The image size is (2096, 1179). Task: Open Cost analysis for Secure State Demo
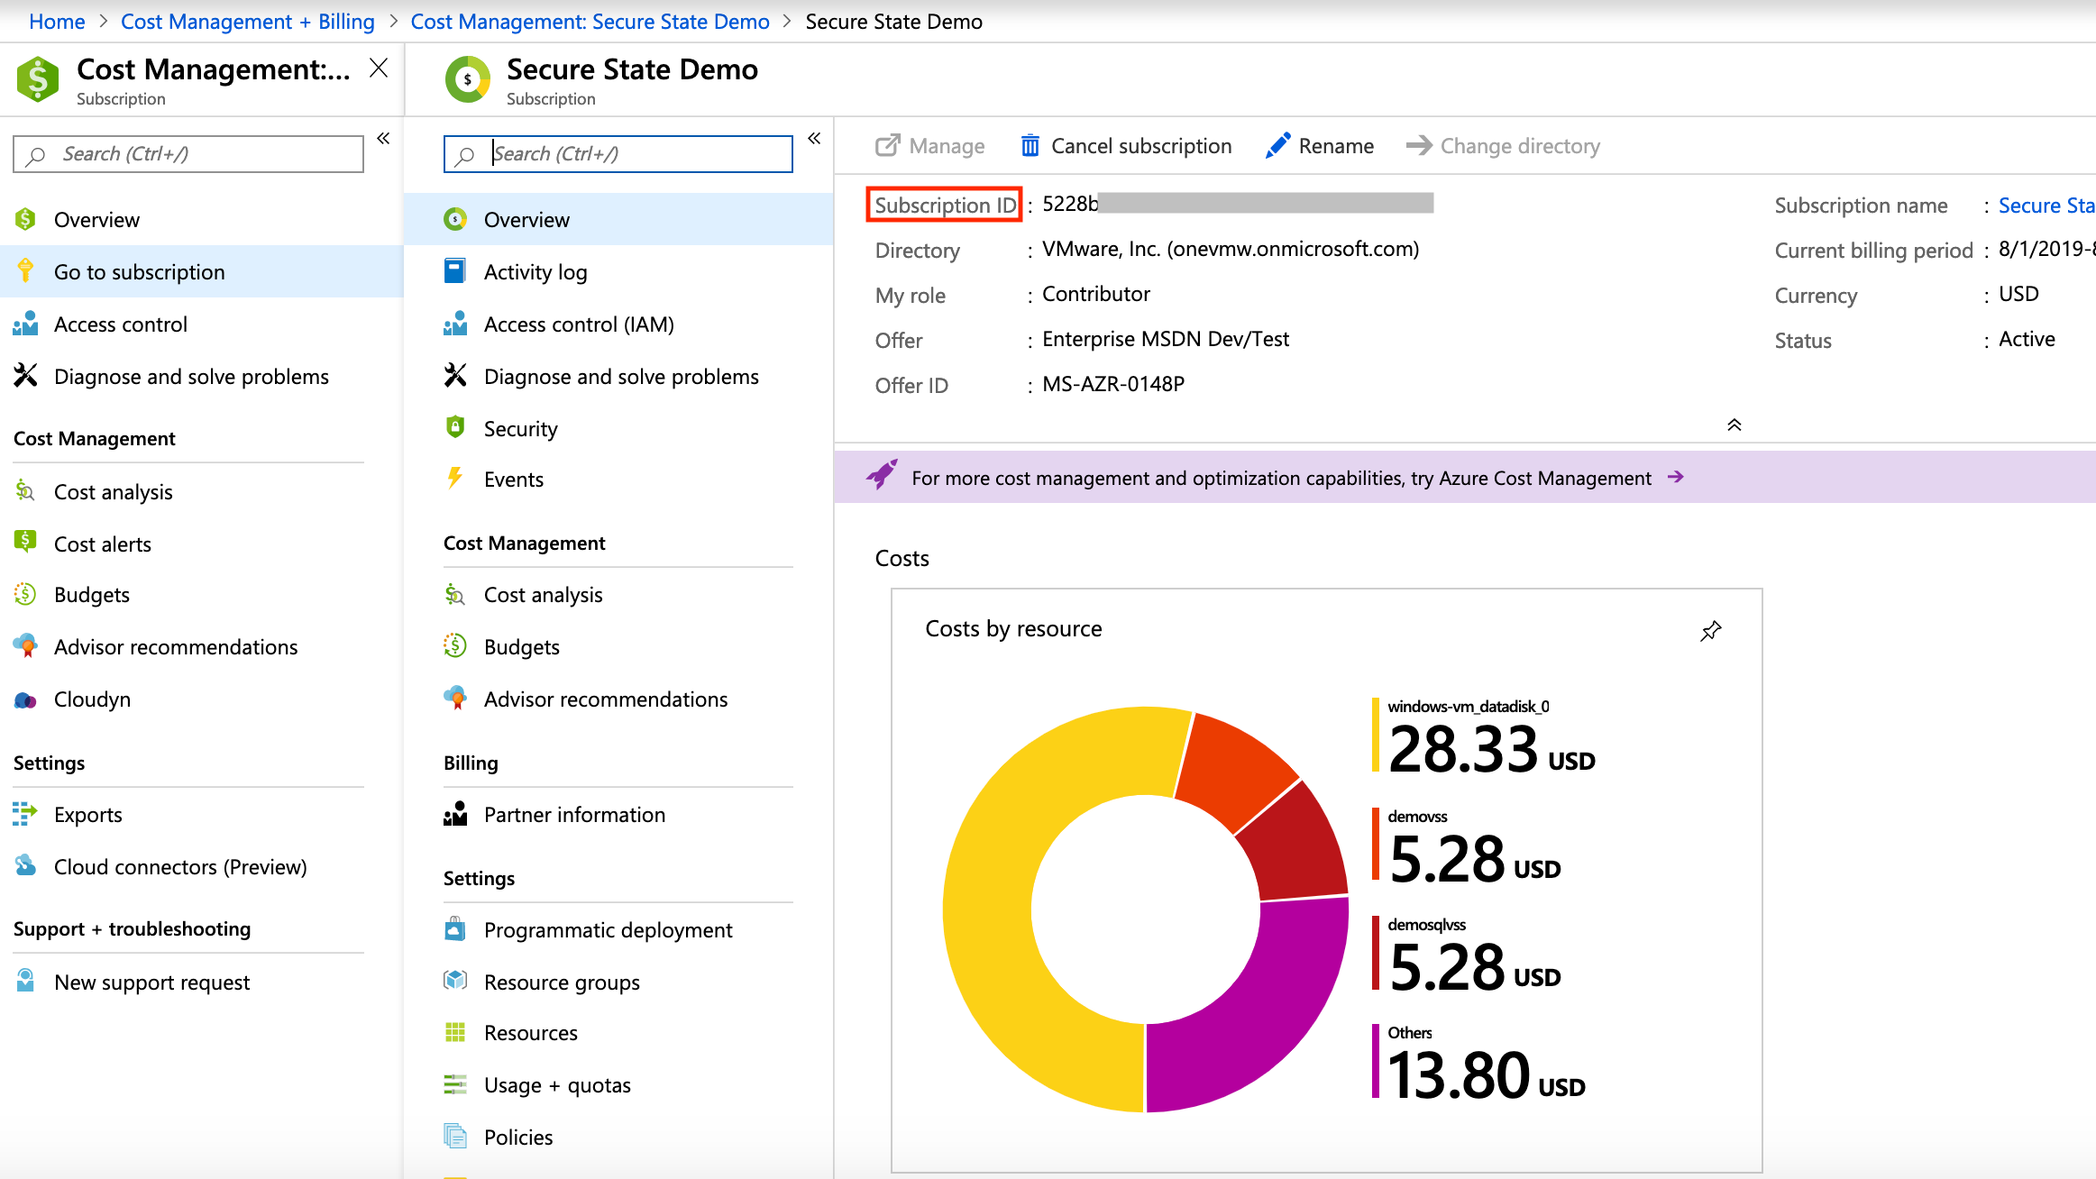(543, 594)
